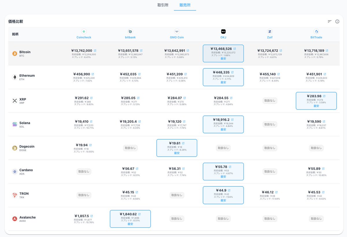Viewport: 347px width, 237px height.
Task: Click the 価格比較 heading
Action: point(16,21)
